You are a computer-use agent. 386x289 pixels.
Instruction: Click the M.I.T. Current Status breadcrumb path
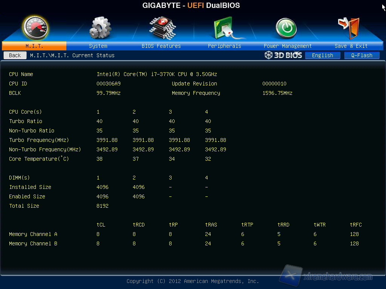[x=72, y=55]
